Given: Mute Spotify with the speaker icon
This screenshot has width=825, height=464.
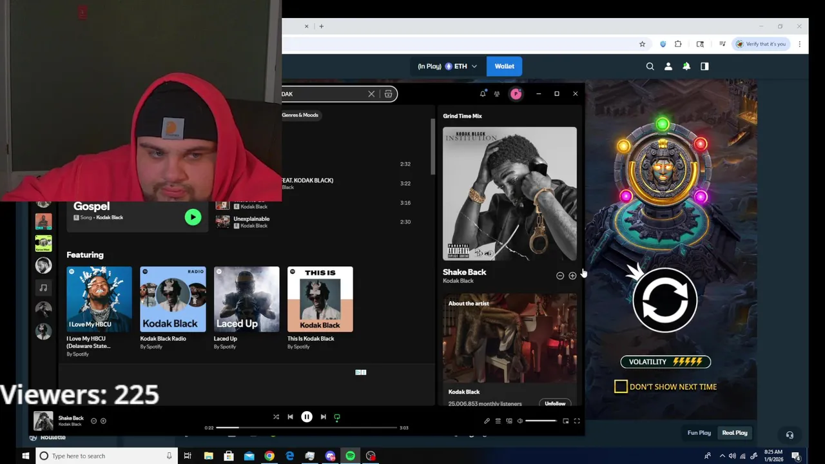Looking at the screenshot, I should click(519, 421).
